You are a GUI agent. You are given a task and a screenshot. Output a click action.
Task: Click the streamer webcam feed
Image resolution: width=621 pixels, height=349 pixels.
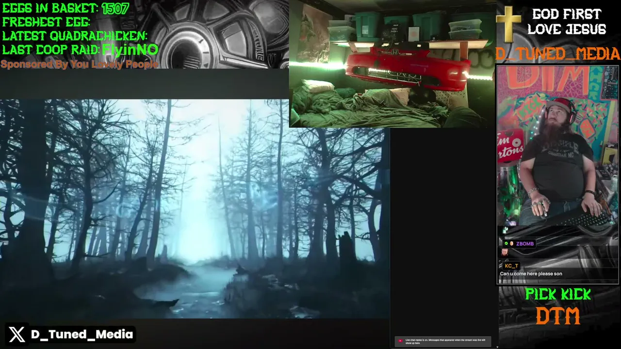pos(558,146)
